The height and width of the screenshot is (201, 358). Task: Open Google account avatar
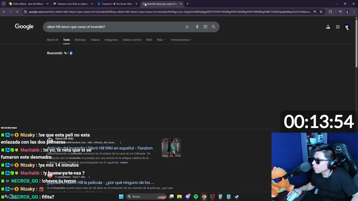point(347,27)
